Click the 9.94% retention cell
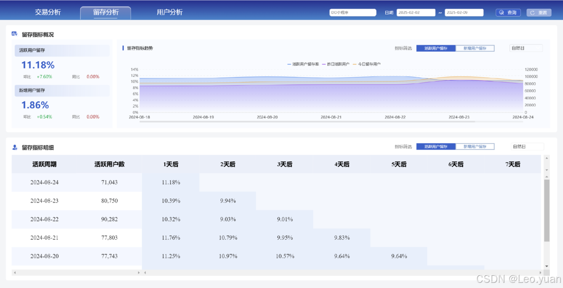Image resolution: width=563 pixels, height=288 pixels. click(228, 201)
